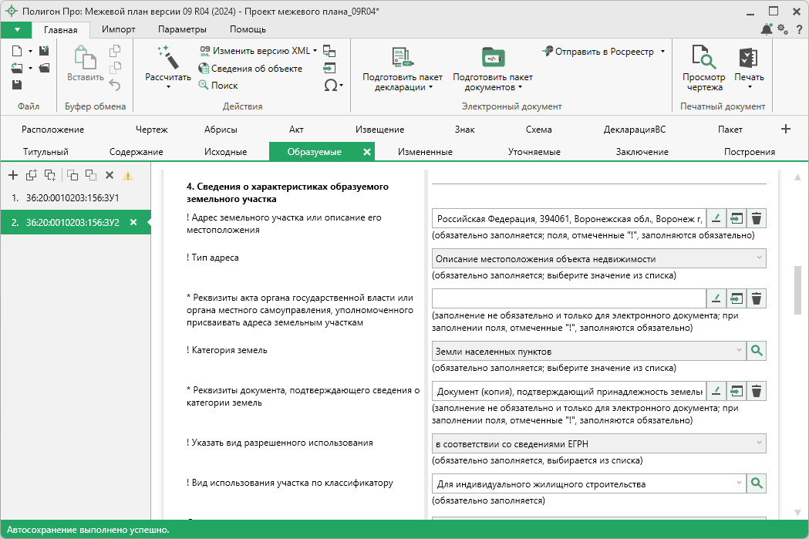Screen dimensions: 809x539
Task: Insert Omega special symbol menu
Action: 332,86
